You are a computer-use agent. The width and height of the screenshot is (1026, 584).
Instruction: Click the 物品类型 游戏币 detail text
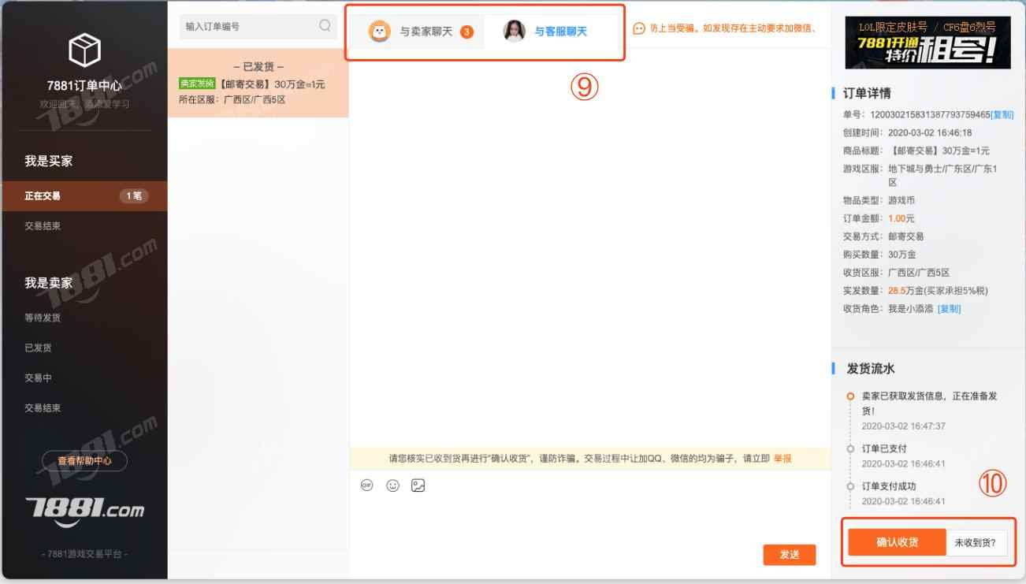pos(879,200)
